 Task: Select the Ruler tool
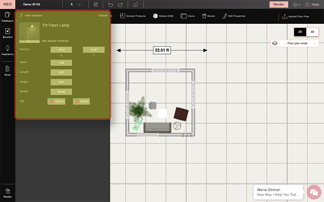pyautogui.click(x=8, y=71)
